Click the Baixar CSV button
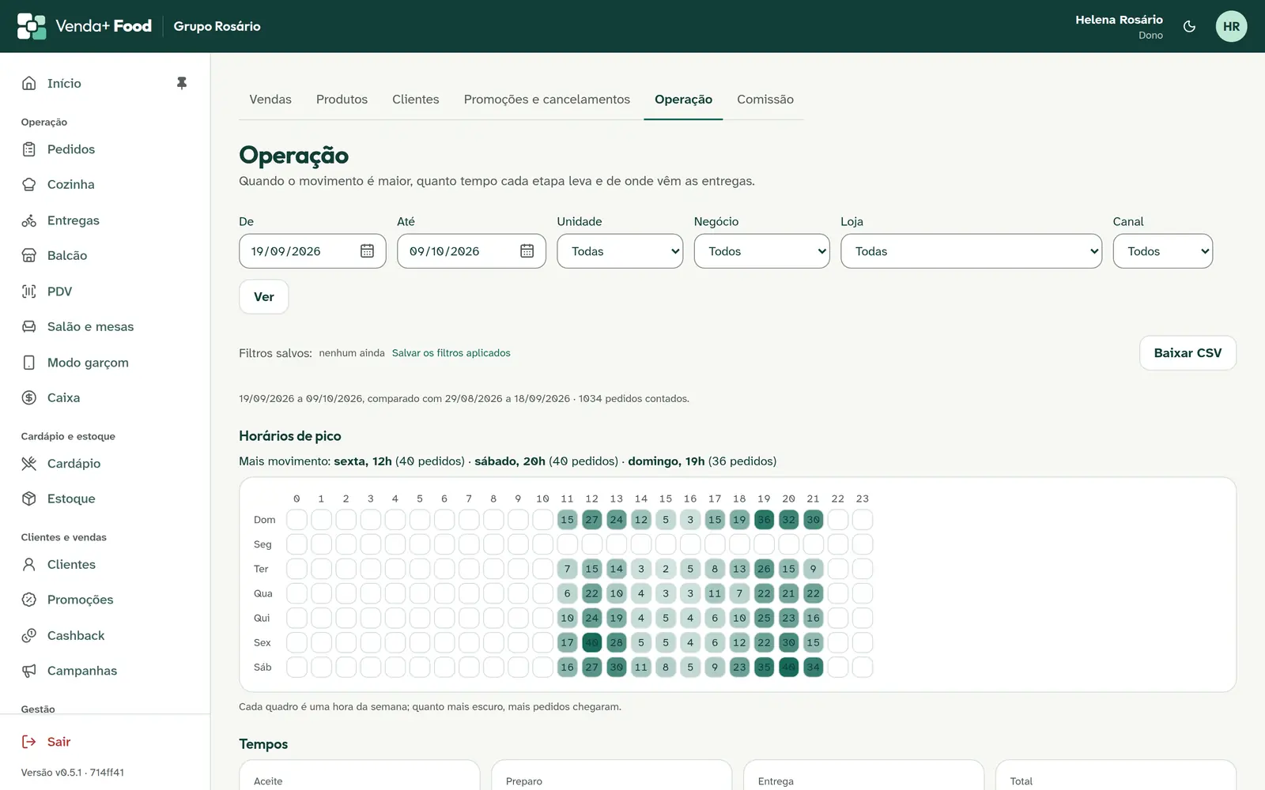Screen dimensions: 1265x790 1188,353
